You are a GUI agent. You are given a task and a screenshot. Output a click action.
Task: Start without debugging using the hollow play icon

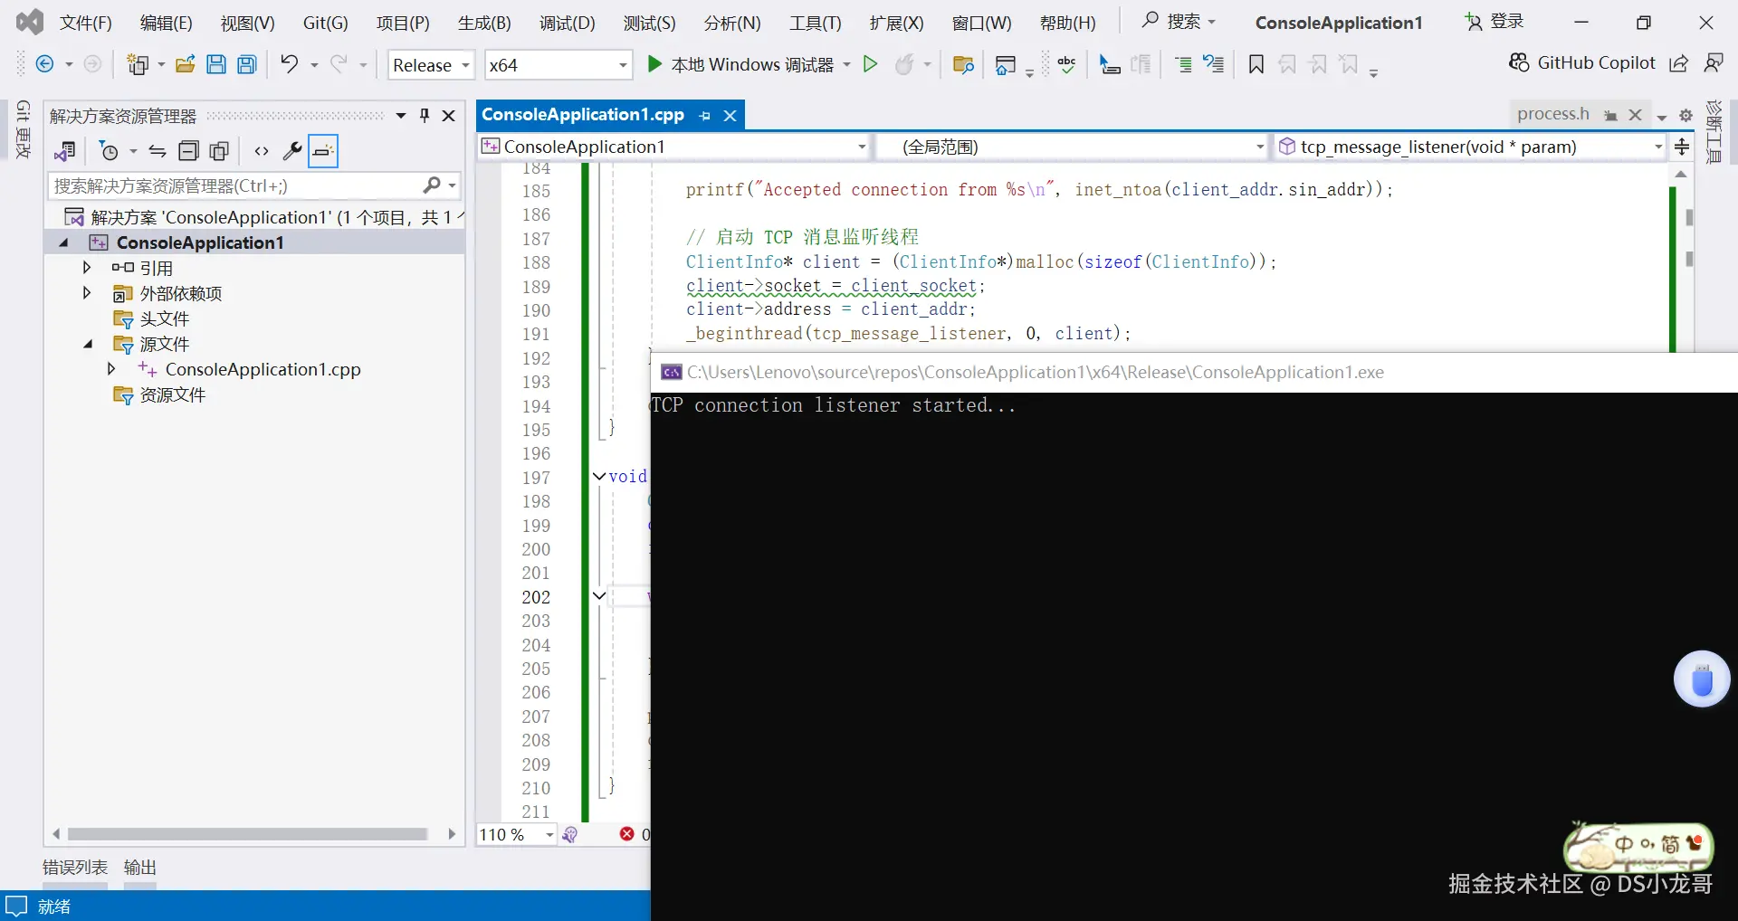[x=870, y=63]
